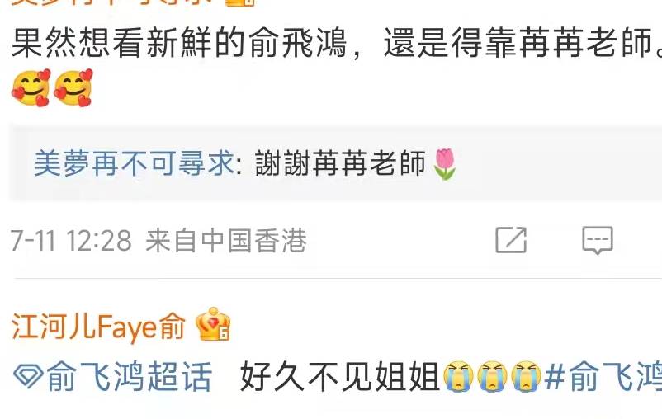Tap the 7-11 12:28 timestamp
662x419 pixels.
click(x=71, y=241)
